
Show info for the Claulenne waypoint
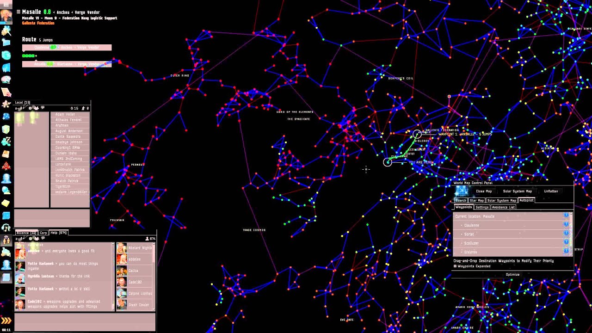click(x=566, y=224)
